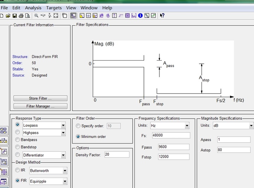The height and width of the screenshot is (188, 254).
Task: Choose the Bandpass response type
Action: pyautogui.click(x=18, y=140)
